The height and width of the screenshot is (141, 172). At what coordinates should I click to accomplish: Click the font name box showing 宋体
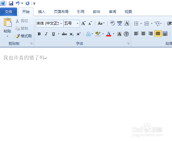tap(48, 23)
